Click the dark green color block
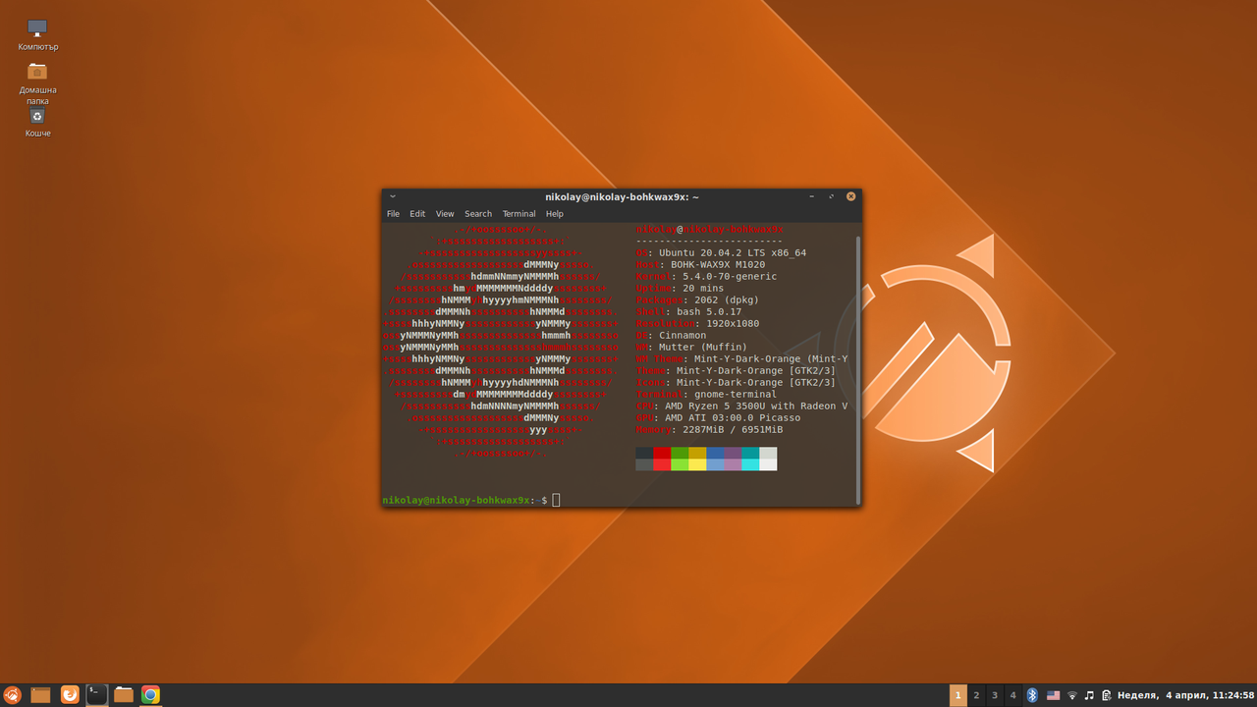Viewport: 1257px width, 707px height. pyautogui.click(x=680, y=453)
